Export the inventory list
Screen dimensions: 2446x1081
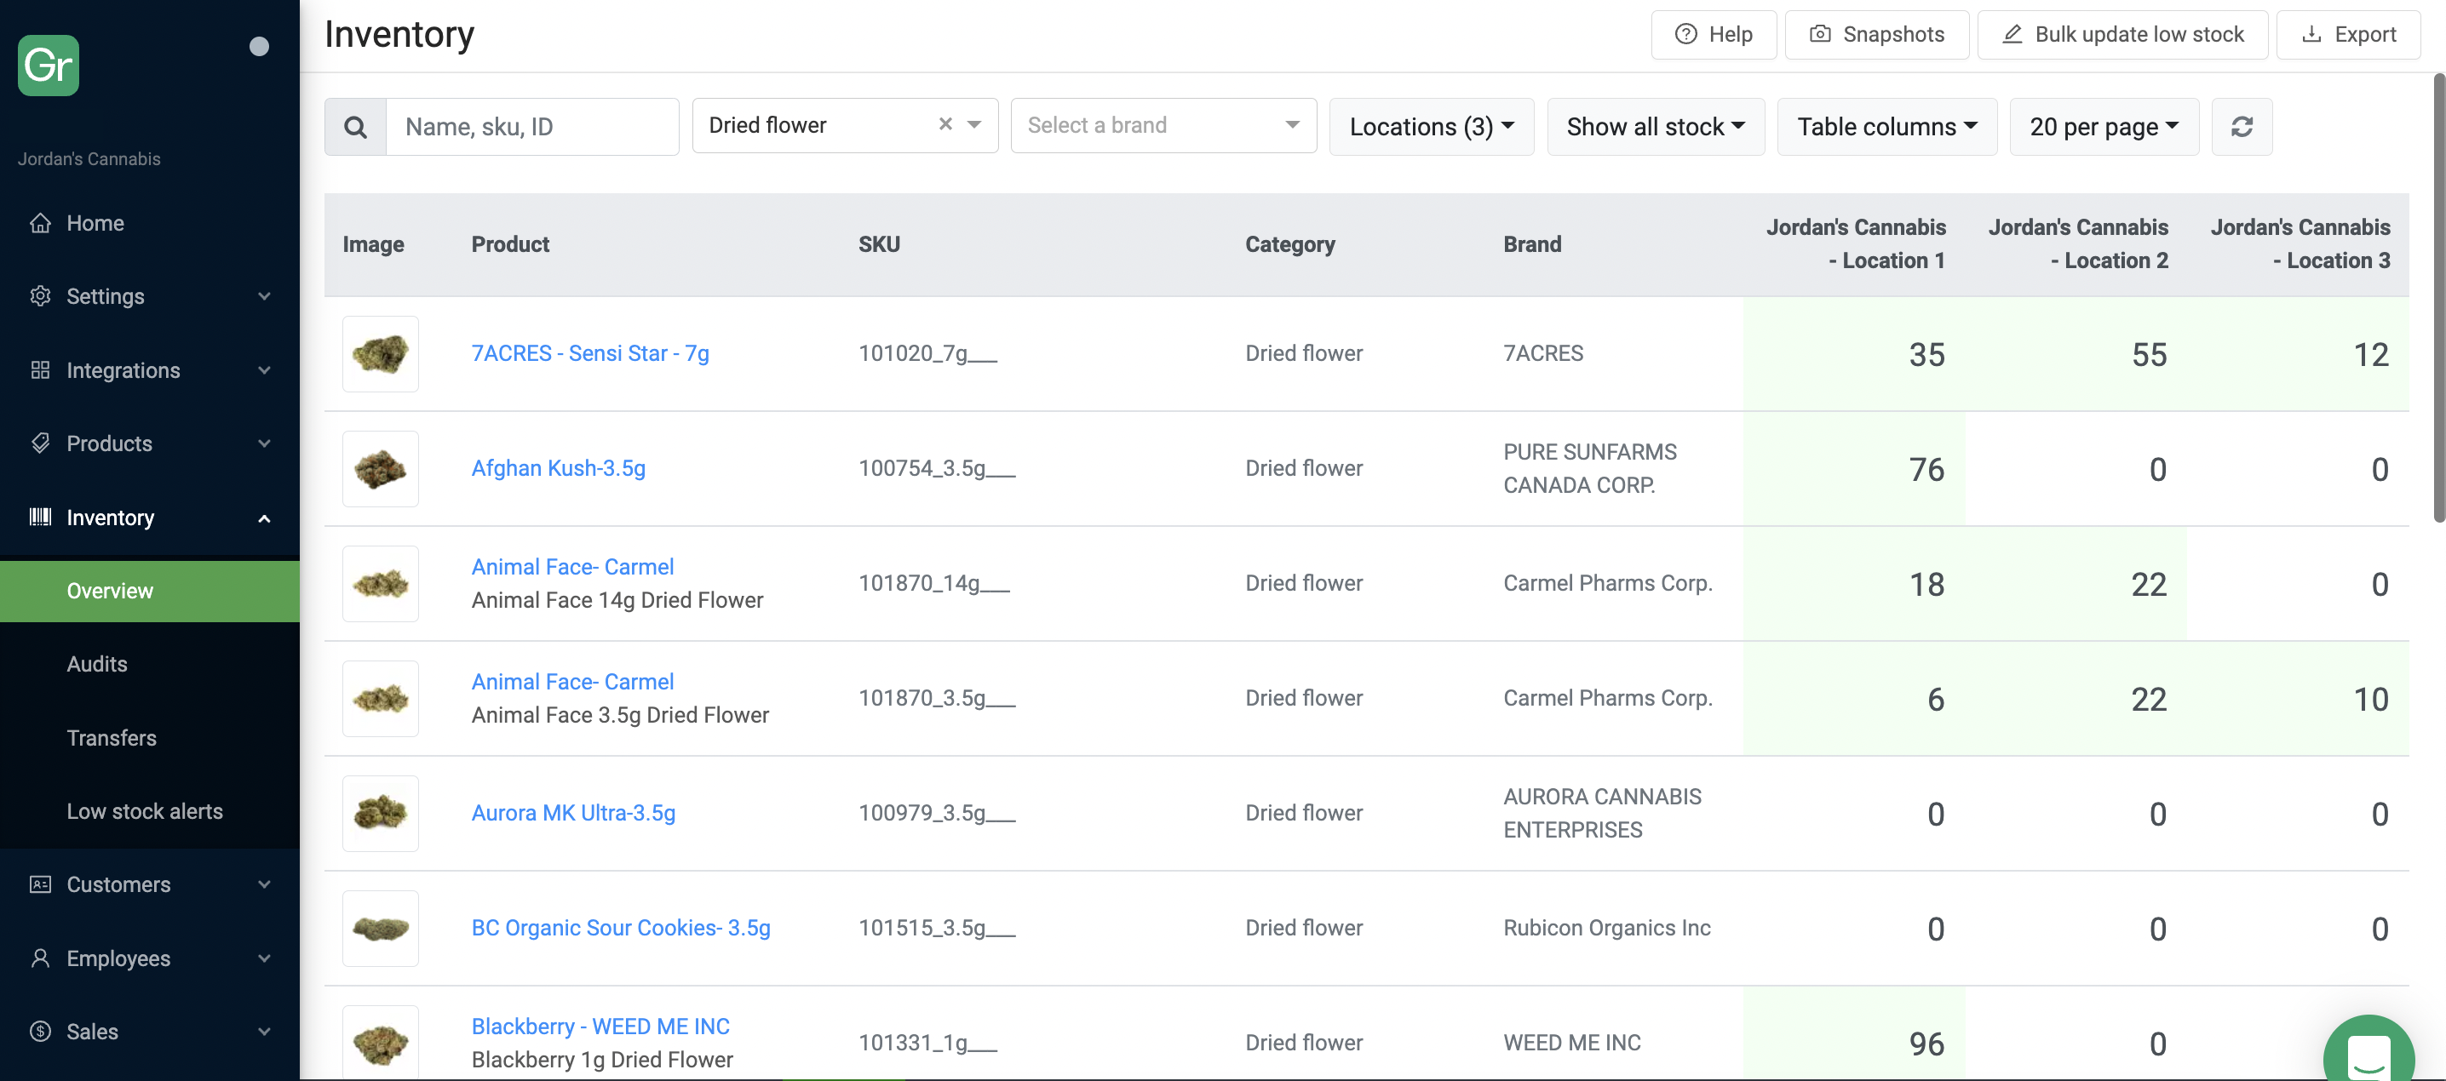click(2348, 35)
